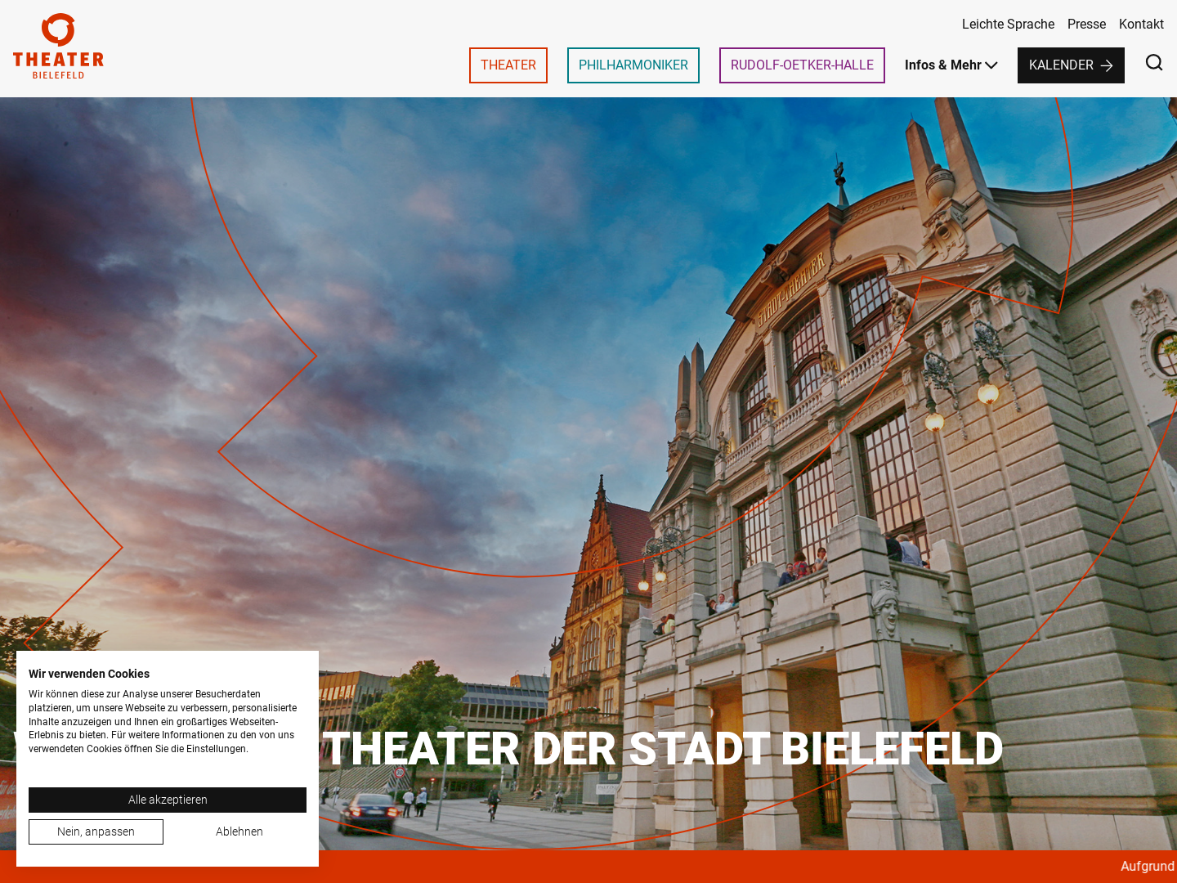
Task: Click the scrolling Aufgrund ticker text
Action: click(x=1148, y=867)
